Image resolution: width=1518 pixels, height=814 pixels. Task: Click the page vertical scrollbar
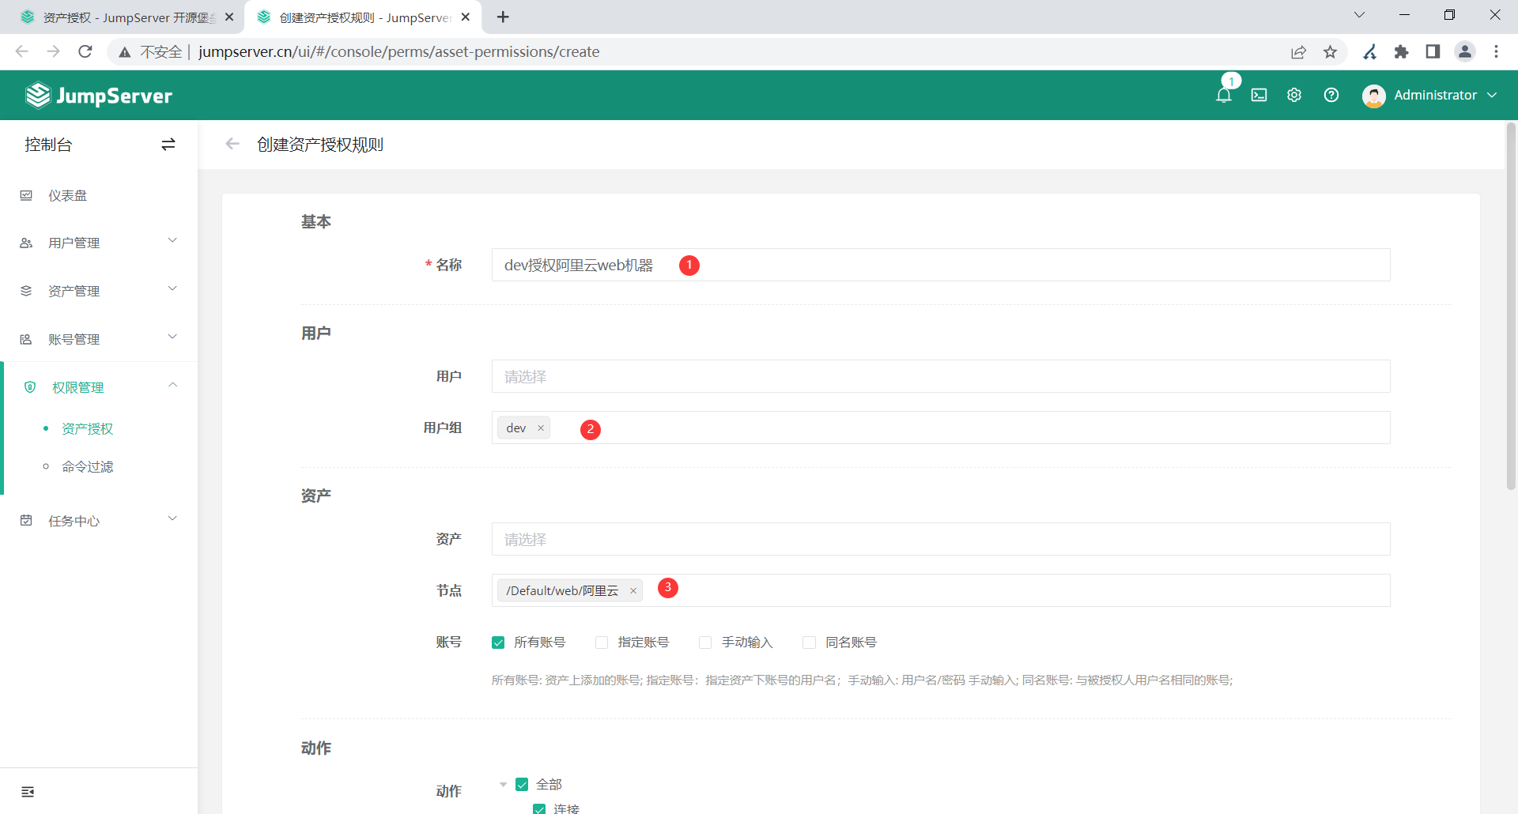[x=1511, y=307]
